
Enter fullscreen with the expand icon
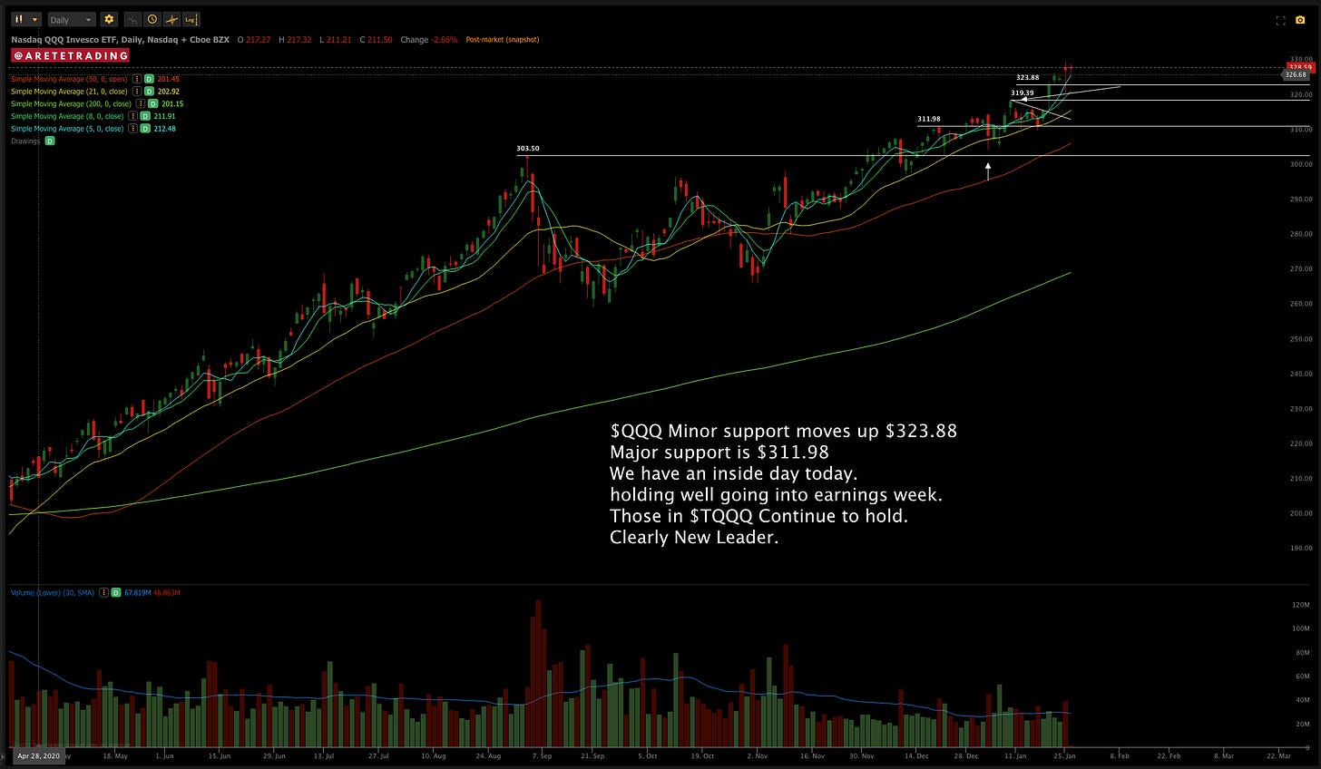(1281, 20)
